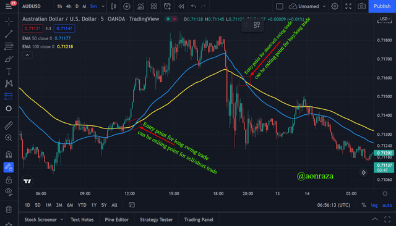Open the AUDUSD symbol search
The image size is (396, 226).
(x=32, y=6)
